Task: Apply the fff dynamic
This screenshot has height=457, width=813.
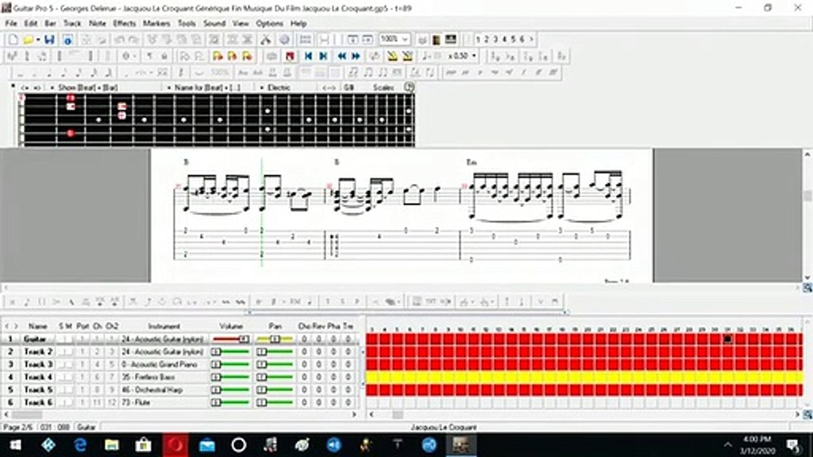Action: pos(553,72)
